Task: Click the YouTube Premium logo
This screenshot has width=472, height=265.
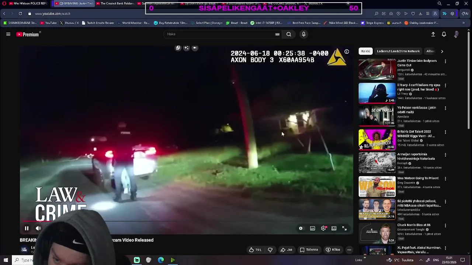Action: point(28,34)
